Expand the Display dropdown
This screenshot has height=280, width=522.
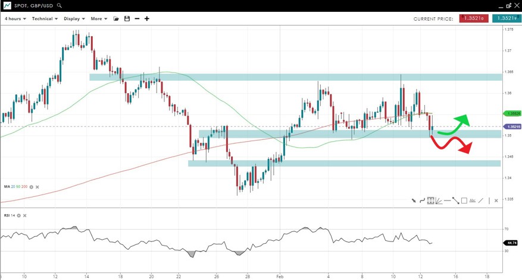[x=74, y=19]
